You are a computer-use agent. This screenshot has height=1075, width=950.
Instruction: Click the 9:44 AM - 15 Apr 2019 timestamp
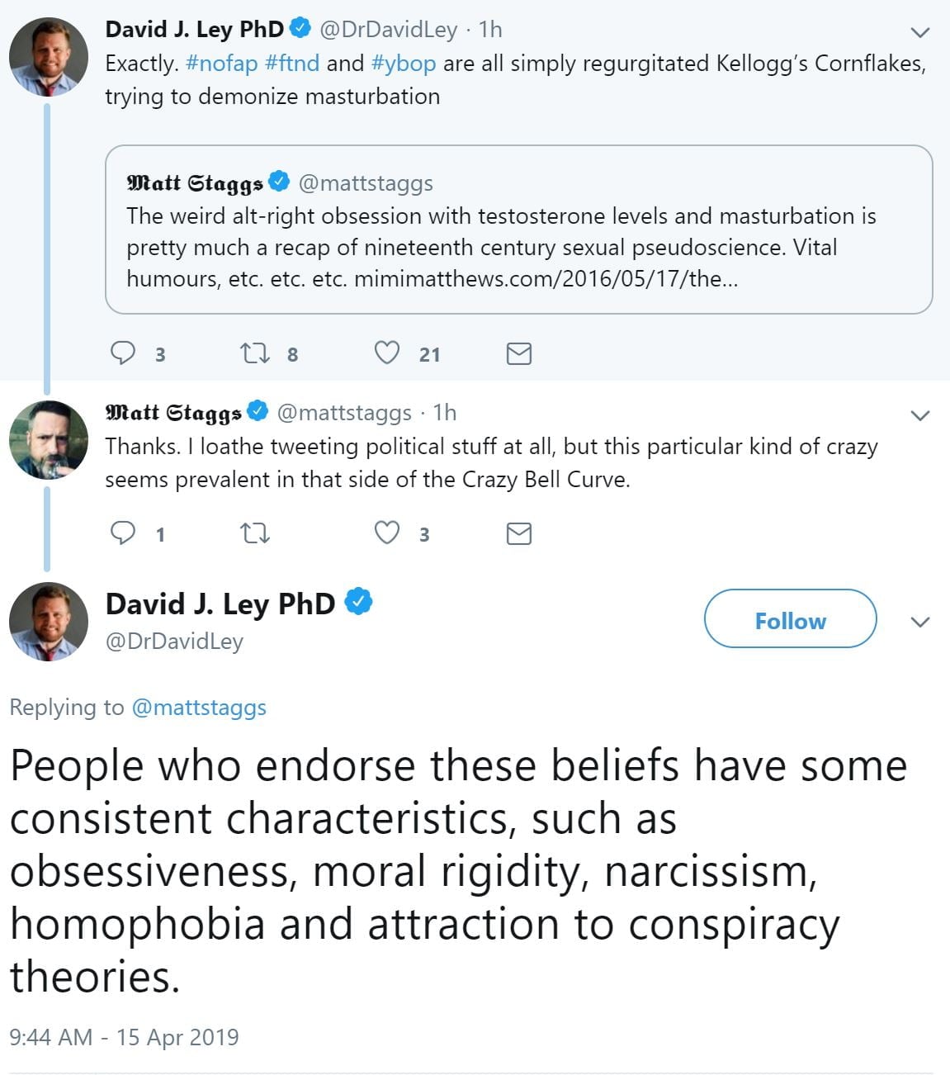pos(124,1037)
